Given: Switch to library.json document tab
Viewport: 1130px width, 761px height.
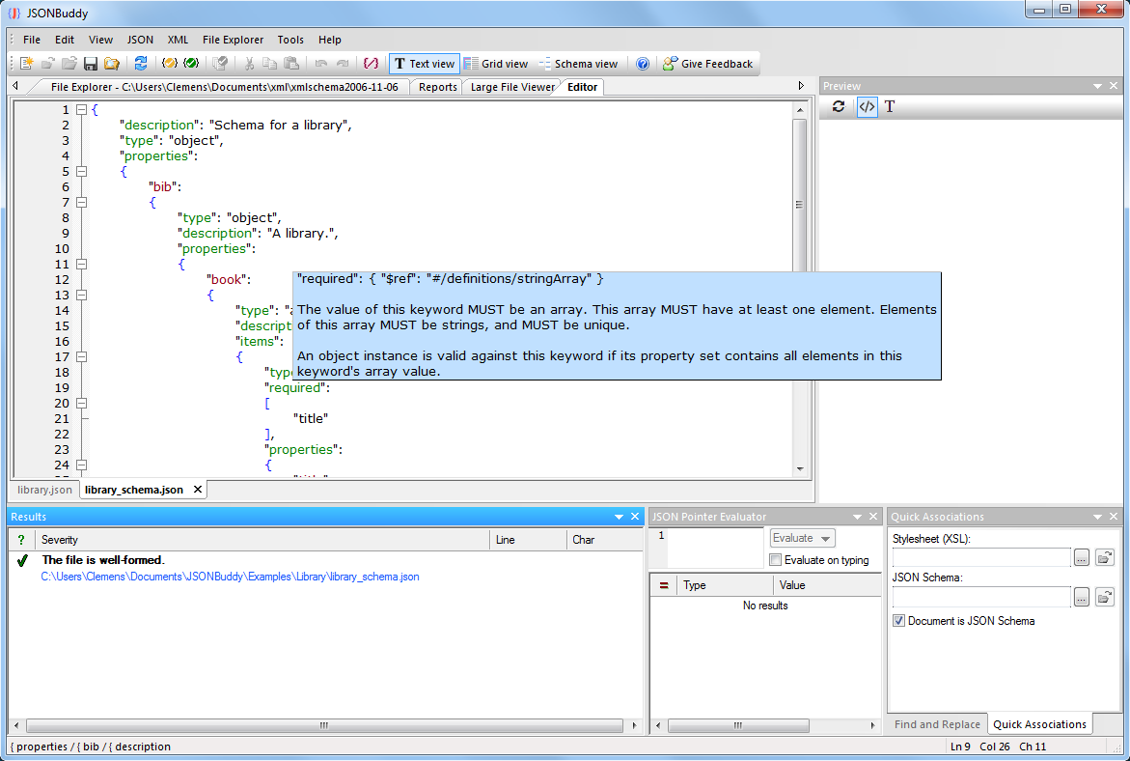Looking at the screenshot, I should (x=44, y=490).
